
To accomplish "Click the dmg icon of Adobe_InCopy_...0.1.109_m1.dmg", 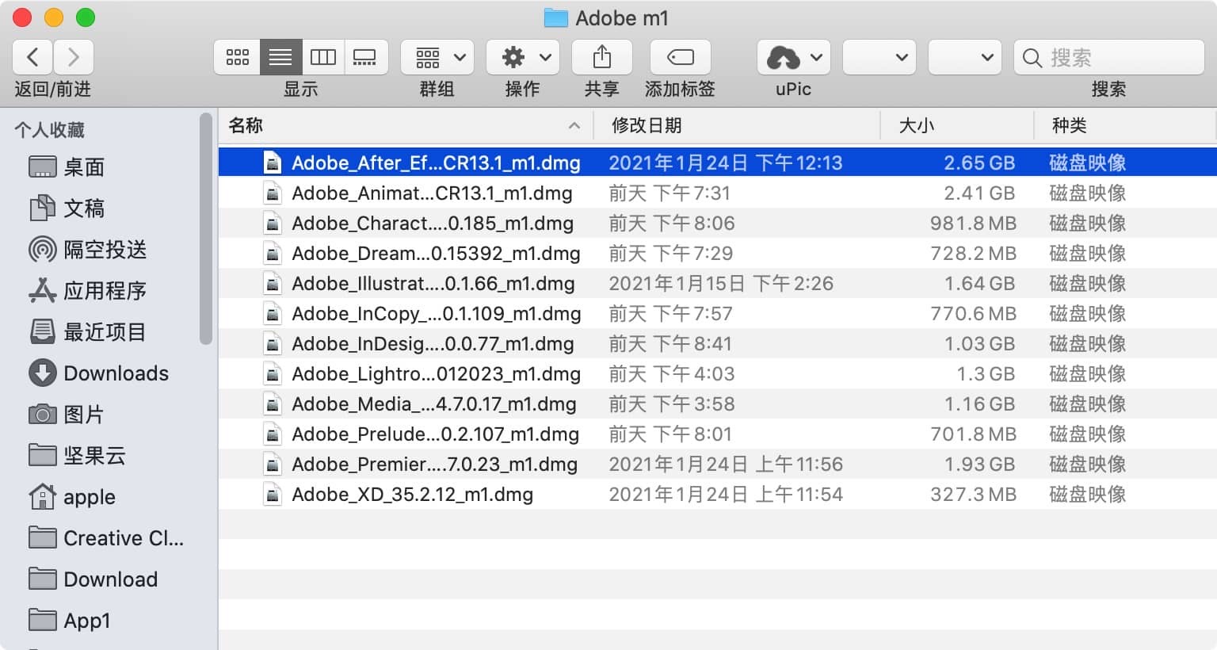I will click(x=273, y=313).
